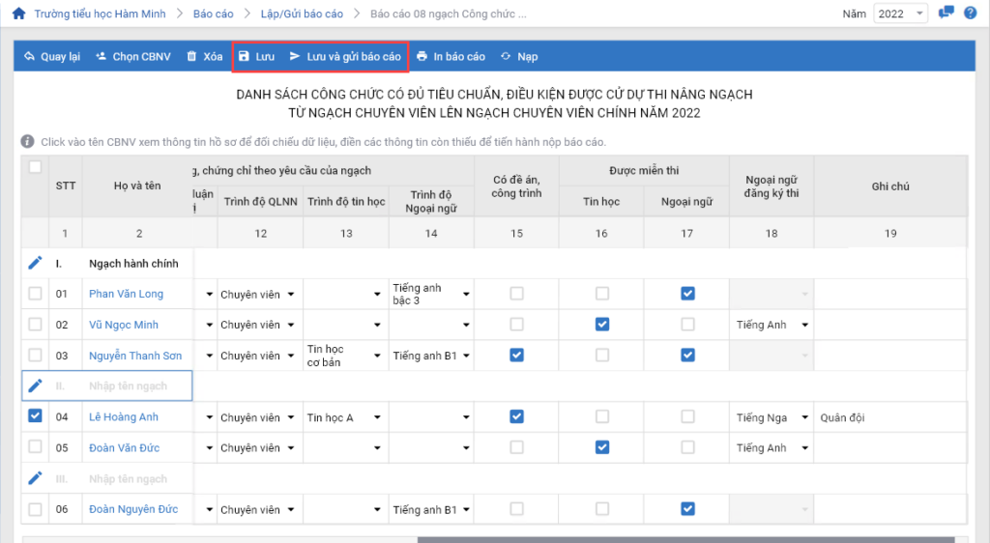Click Lưu và gửi báo cáo button
Image resolution: width=990 pixels, height=543 pixels.
[x=345, y=57]
